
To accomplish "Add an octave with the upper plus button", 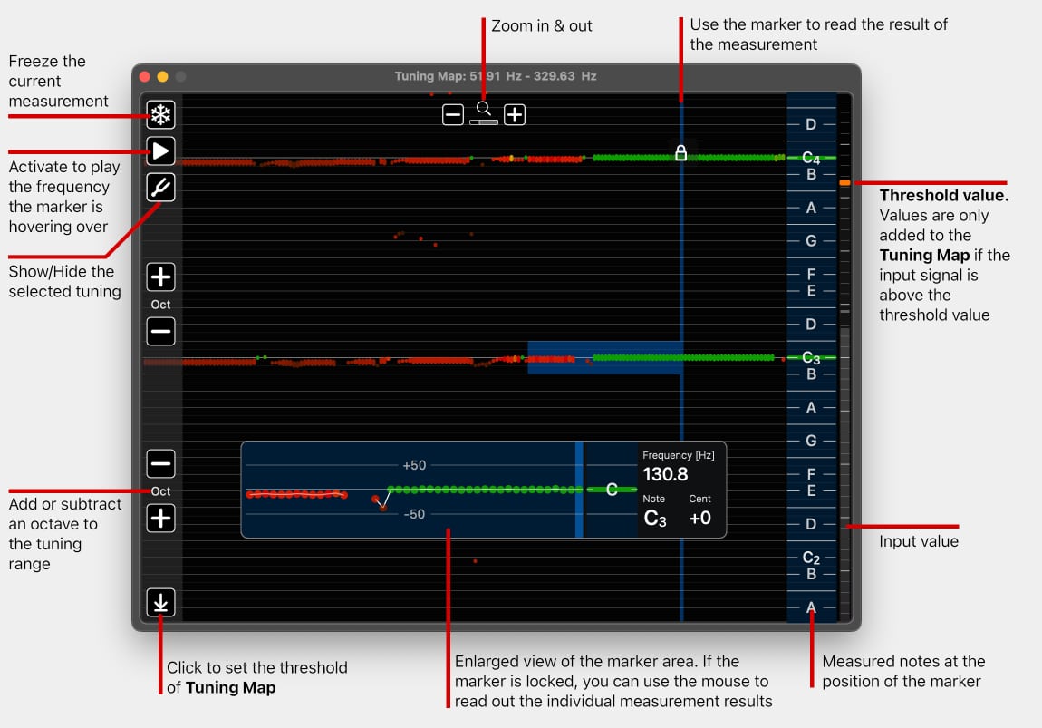I will 161,277.
